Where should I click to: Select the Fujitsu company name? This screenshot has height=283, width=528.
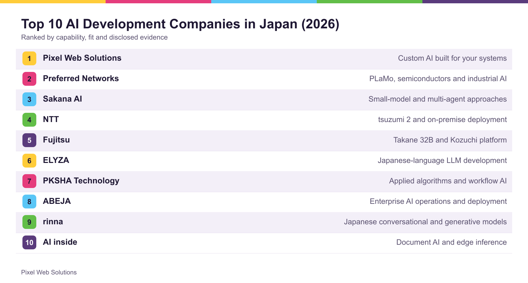[x=56, y=140]
